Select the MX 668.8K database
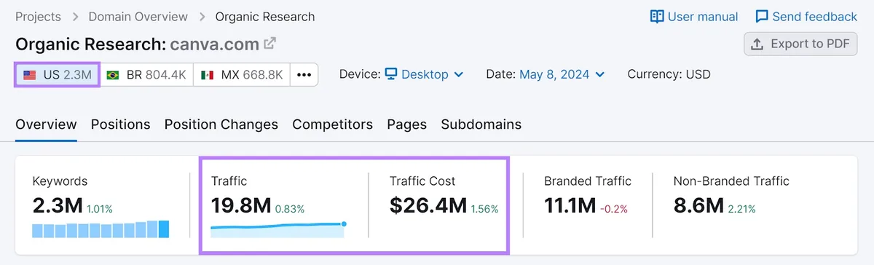The height and width of the screenshot is (265, 874). click(x=242, y=74)
